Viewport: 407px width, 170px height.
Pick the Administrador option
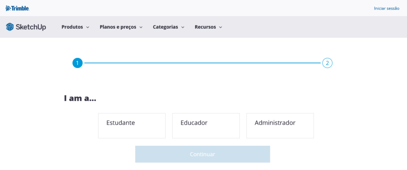(280, 126)
